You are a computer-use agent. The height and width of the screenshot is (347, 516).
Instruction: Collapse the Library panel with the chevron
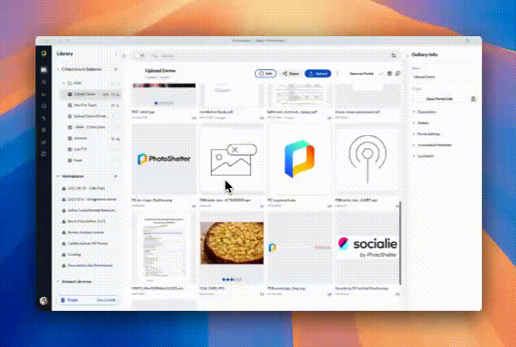coord(124,56)
